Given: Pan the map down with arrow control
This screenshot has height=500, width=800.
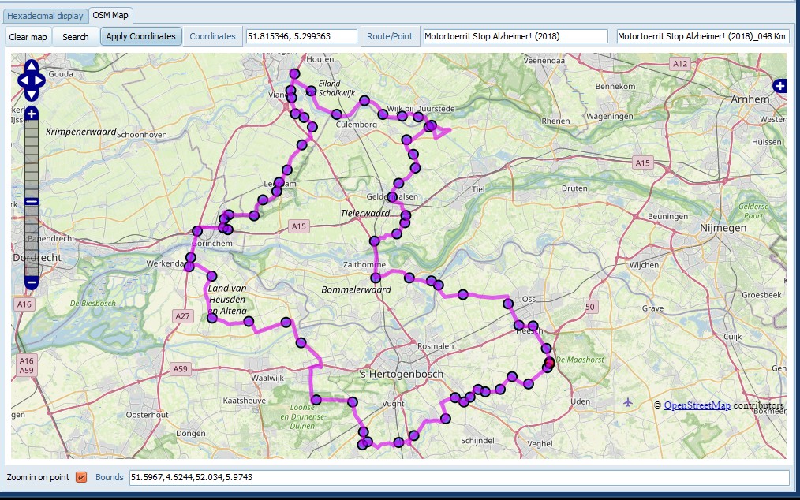Looking at the screenshot, I should point(31,94).
